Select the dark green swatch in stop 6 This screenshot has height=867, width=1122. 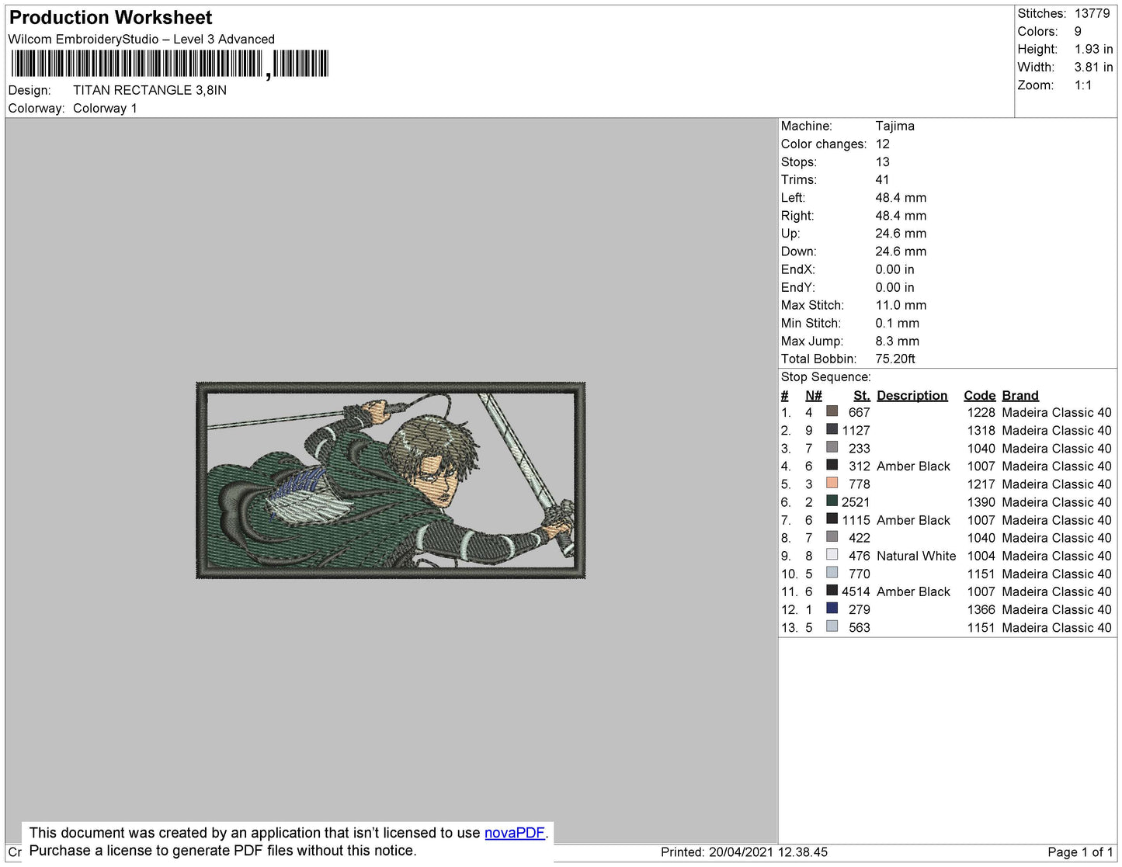tap(832, 501)
